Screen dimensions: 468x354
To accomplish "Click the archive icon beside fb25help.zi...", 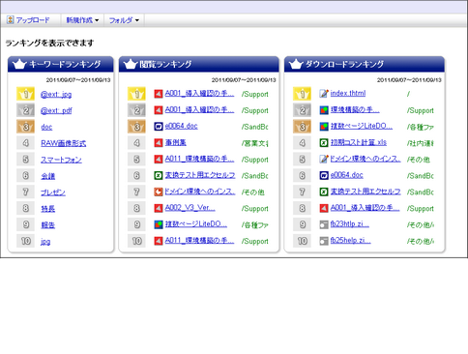I will (324, 241).
